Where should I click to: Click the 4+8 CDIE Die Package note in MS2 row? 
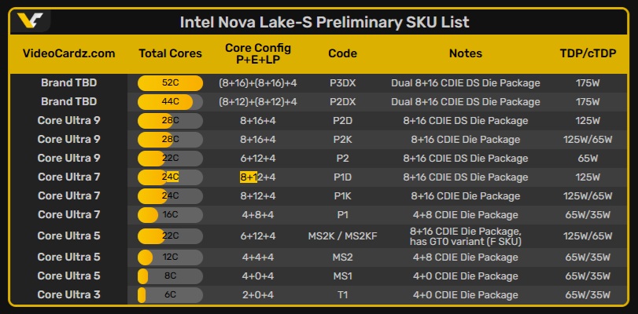(466, 257)
